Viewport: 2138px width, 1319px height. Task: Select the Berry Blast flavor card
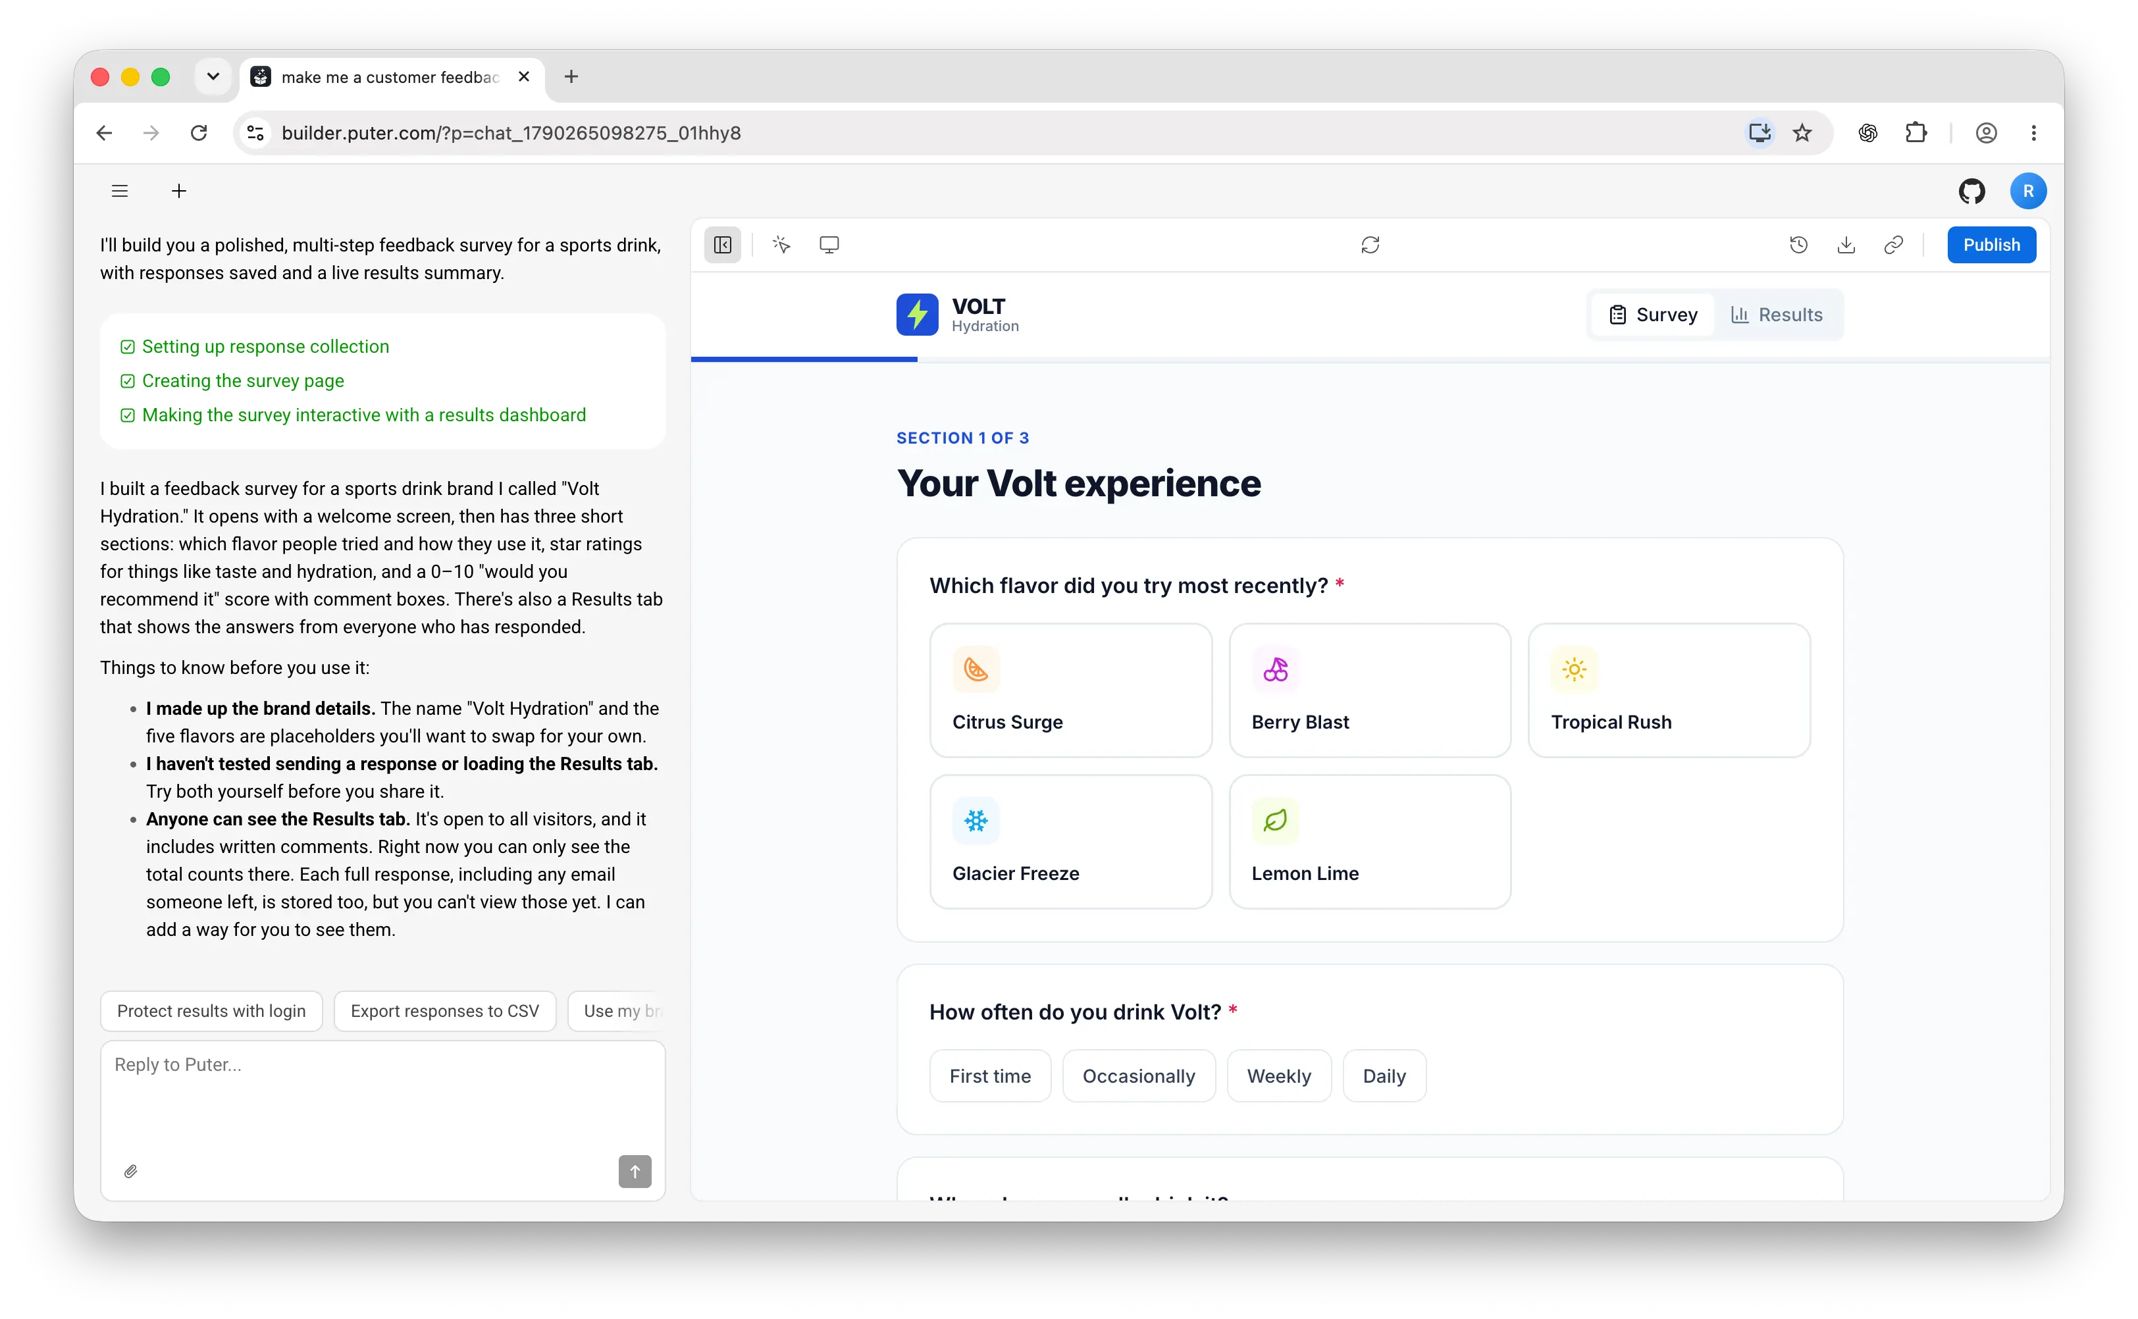1370,690
